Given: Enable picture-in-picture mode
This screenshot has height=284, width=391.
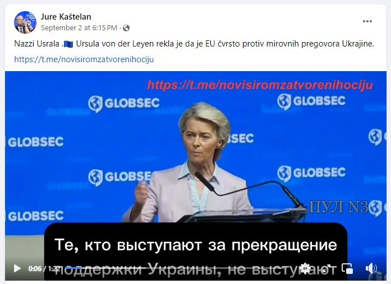Looking at the screenshot, I should (x=347, y=268).
